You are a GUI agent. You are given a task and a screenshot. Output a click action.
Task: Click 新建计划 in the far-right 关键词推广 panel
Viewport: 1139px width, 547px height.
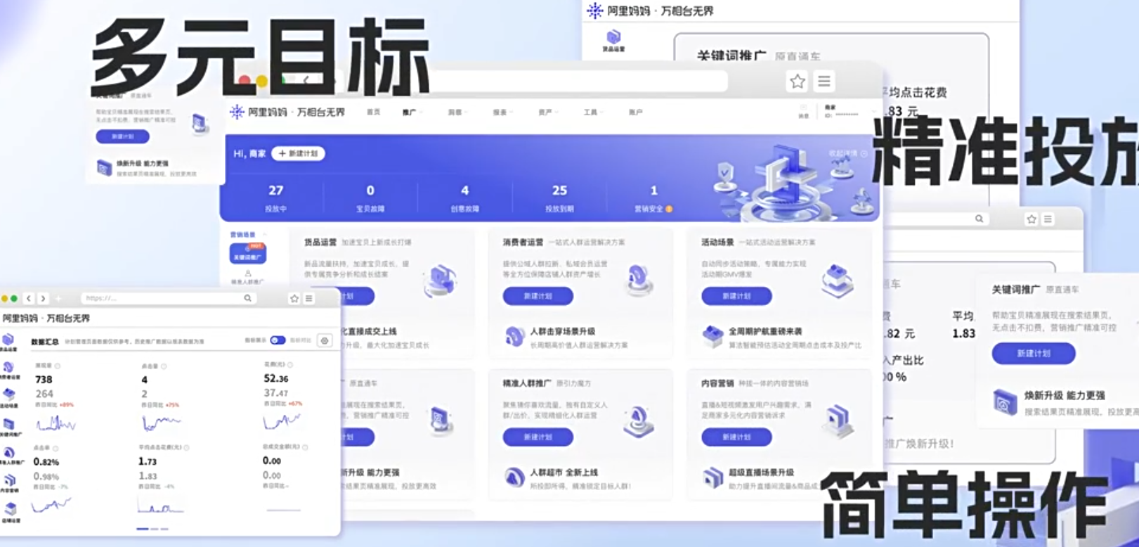(1033, 354)
